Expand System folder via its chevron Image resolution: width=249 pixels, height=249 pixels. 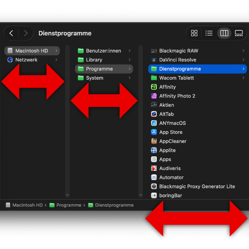tap(130, 78)
